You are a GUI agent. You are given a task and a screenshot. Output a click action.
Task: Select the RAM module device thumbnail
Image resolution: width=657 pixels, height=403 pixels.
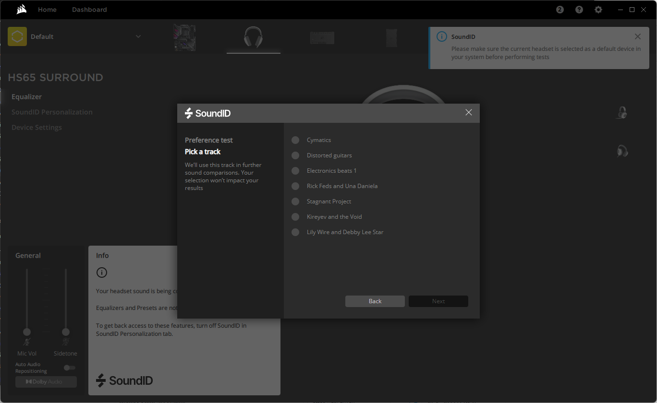tap(322, 38)
